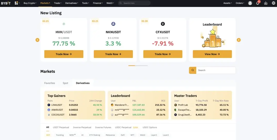Viewport: 277px width, 140px height.
Task: Filter by NFT category
Action: point(132,135)
